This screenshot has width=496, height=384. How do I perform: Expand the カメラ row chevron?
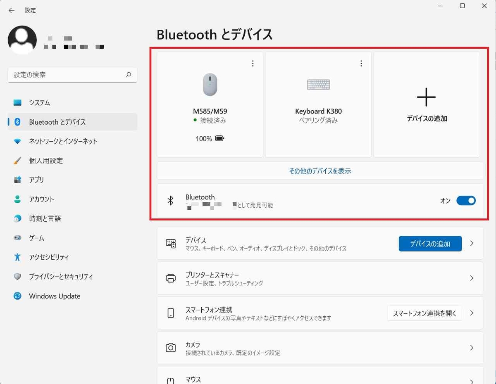pyautogui.click(x=472, y=348)
